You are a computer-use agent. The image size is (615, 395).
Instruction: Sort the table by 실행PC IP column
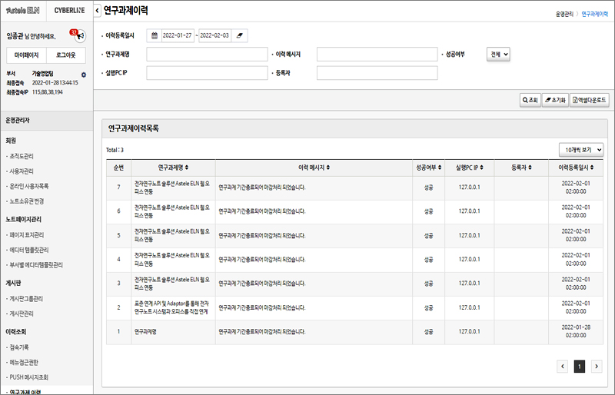(469, 167)
